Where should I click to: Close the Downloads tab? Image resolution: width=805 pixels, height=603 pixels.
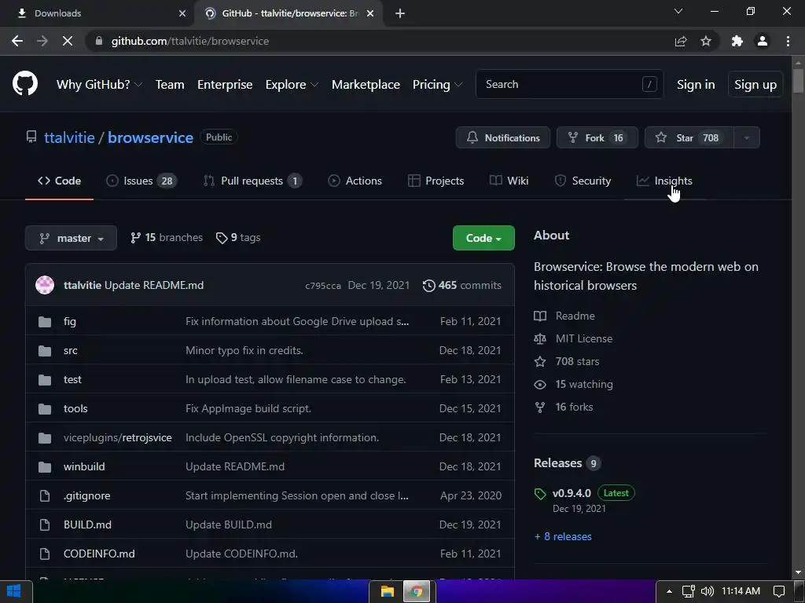pos(182,13)
